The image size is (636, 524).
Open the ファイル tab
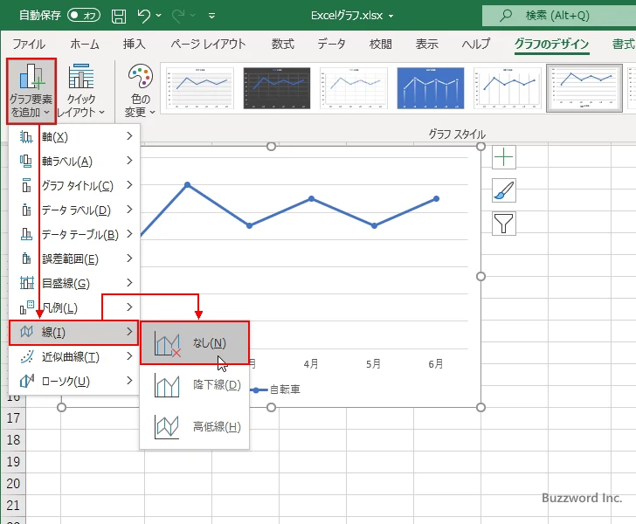(x=29, y=44)
